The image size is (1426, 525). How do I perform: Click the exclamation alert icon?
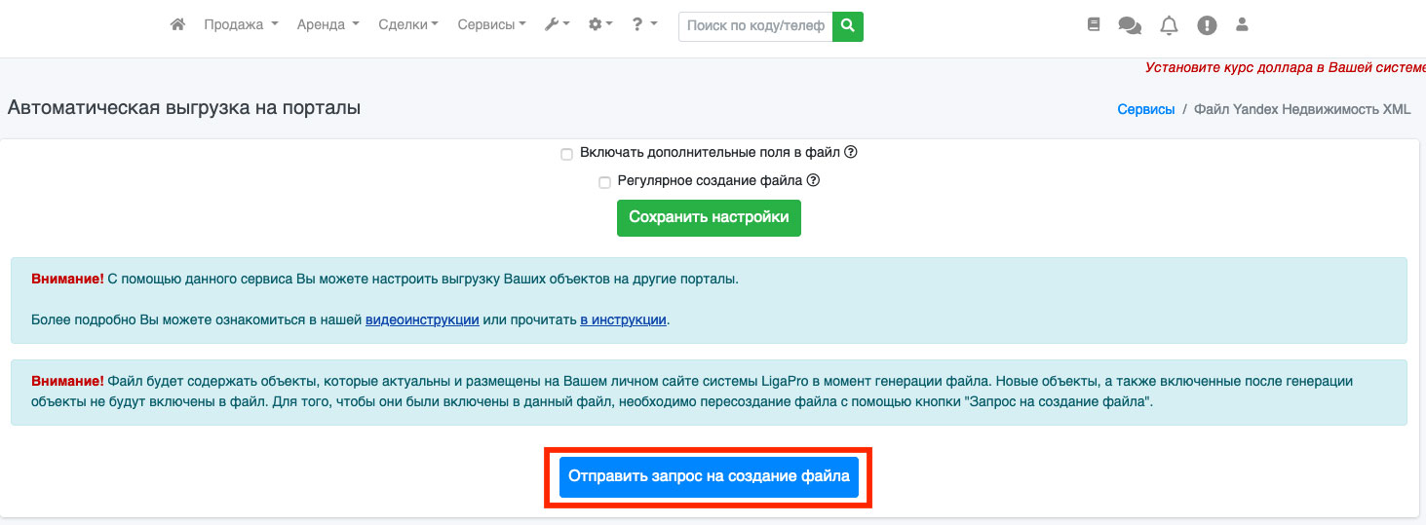tap(1207, 26)
